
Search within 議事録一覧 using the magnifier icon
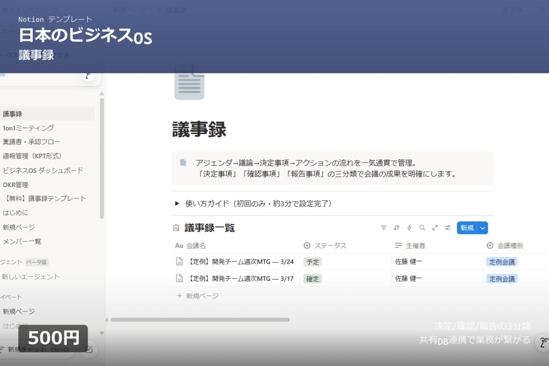coord(422,228)
